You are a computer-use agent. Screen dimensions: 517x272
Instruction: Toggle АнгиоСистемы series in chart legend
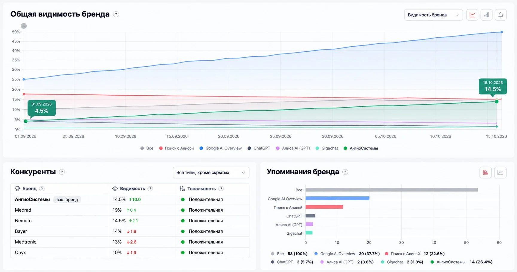361,148
